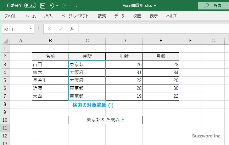Select row 2 header
The width and height of the screenshot is (229, 145).
tap(5, 56)
